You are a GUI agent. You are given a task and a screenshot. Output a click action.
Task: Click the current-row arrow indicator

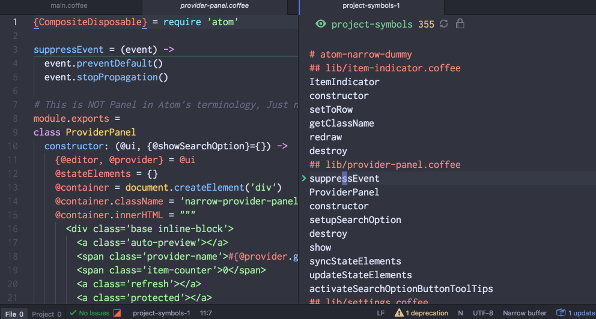pyautogui.click(x=303, y=178)
